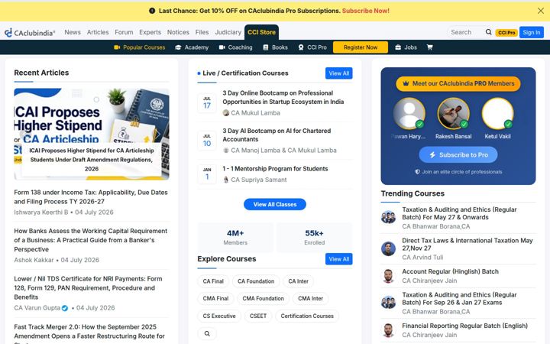The width and height of the screenshot is (550, 344).
Task: Click the JUL 17 date badge
Action: pyautogui.click(x=207, y=103)
